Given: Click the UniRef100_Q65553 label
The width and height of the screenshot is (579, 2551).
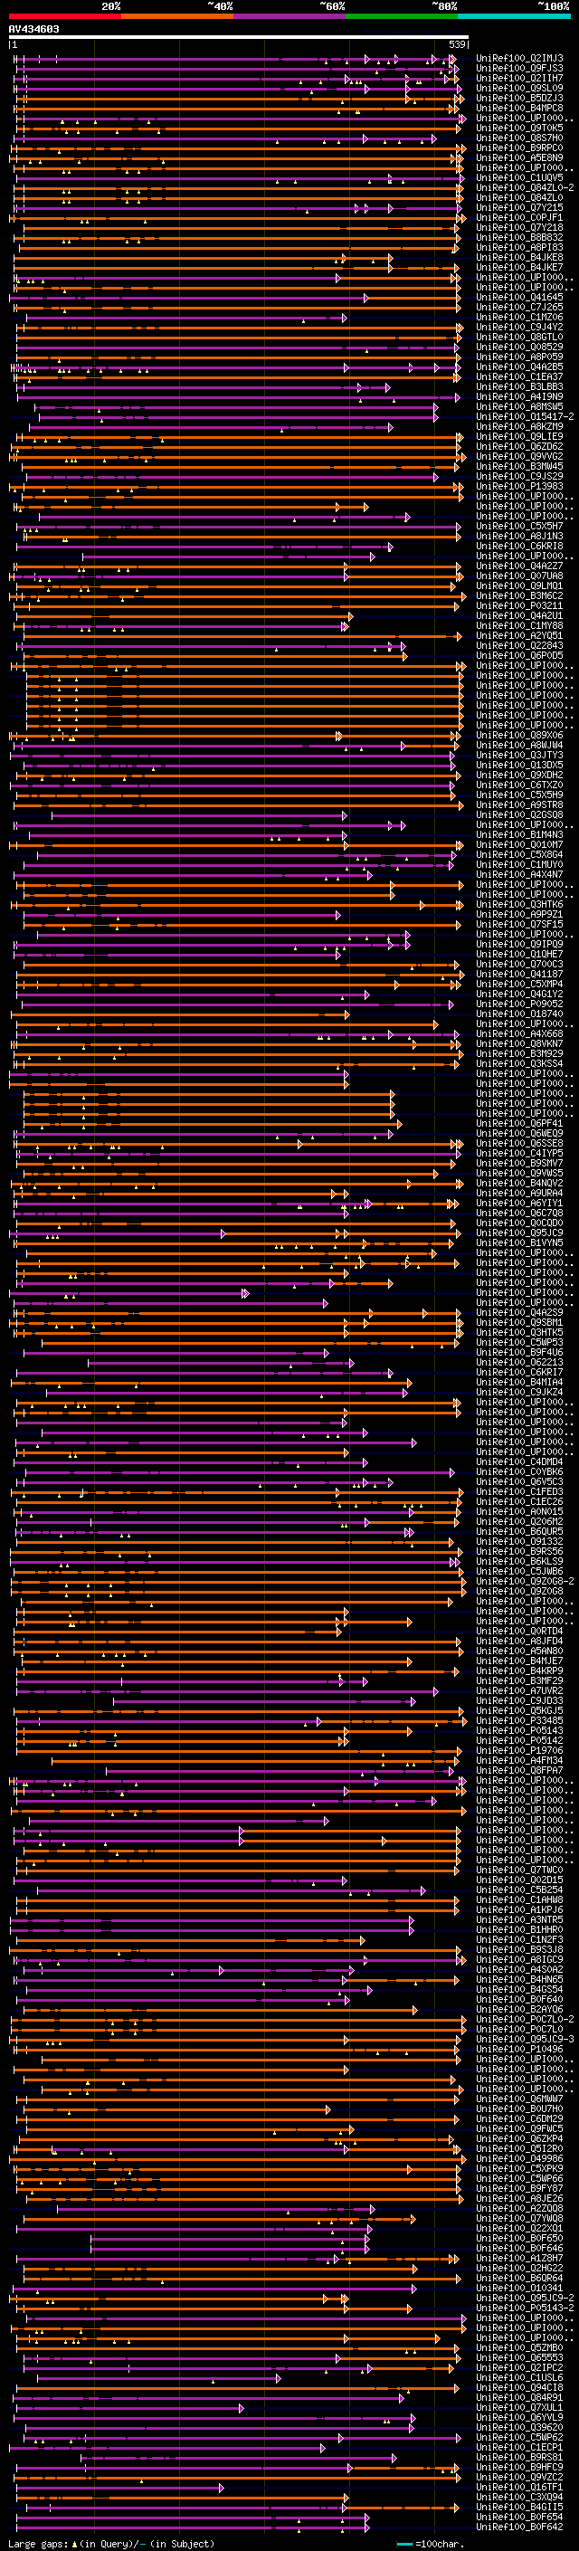Looking at the screenshot, I should tap(519, 2357).
